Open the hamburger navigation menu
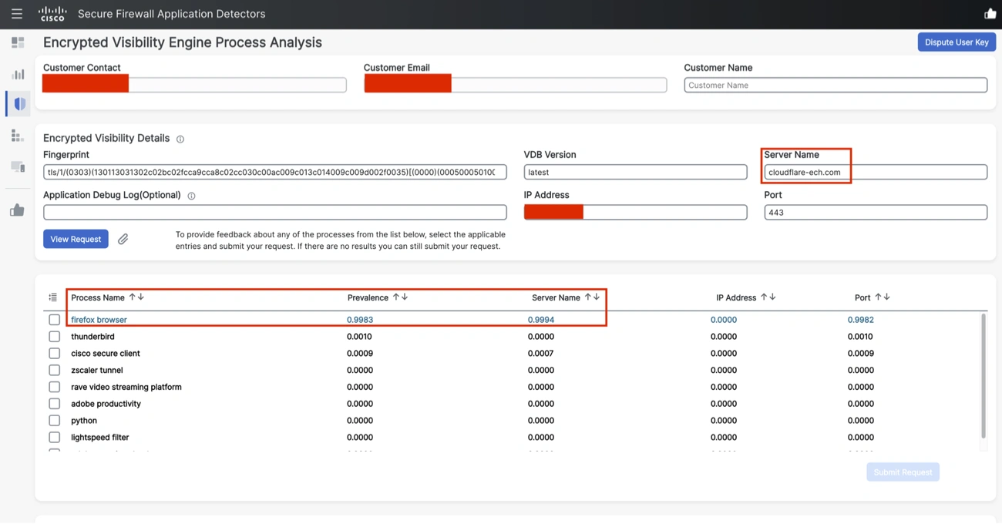 [16, 13]
